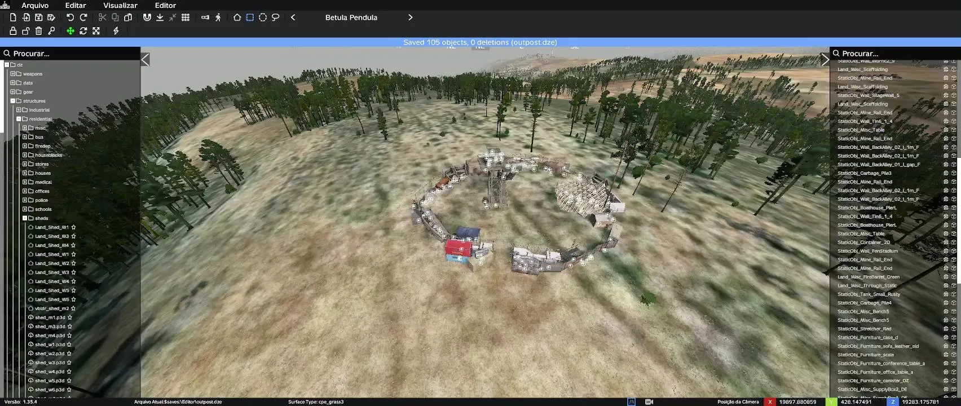
Task: Open the Arquivo menu
Action: point(35,5)
